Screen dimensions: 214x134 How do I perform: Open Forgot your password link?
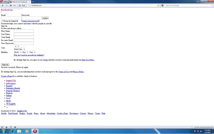(x=31, y=21)
